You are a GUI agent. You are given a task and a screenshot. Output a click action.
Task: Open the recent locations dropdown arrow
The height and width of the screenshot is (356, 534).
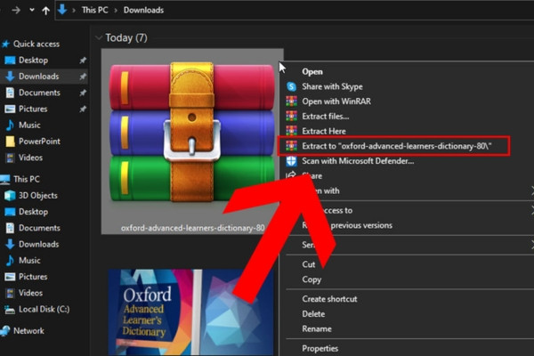(32, 10)
